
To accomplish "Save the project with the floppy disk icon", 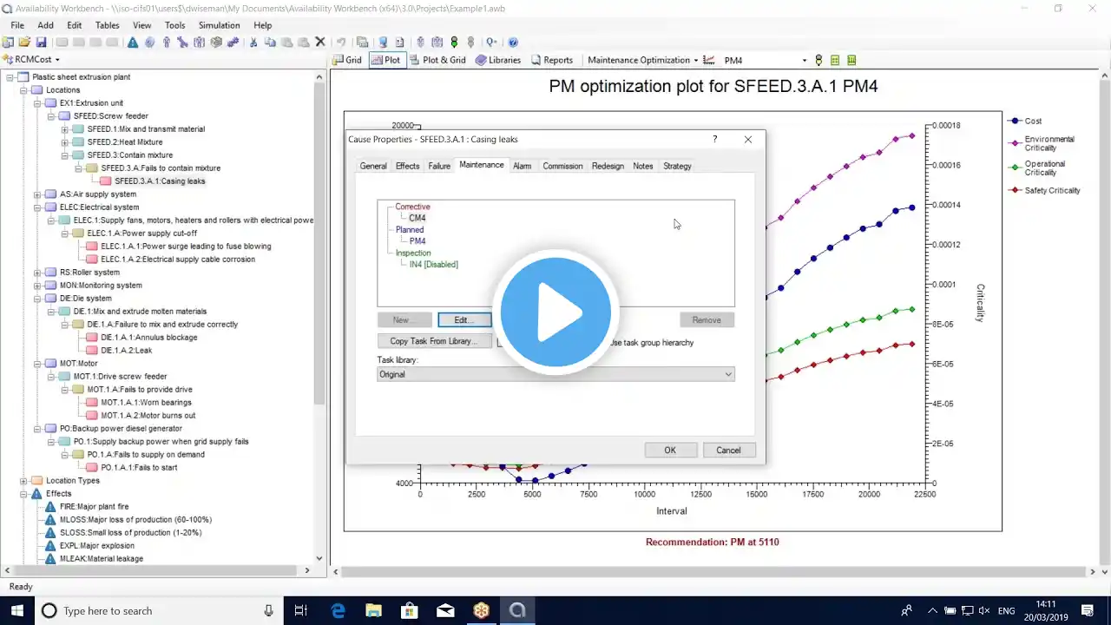I will [41, 42].
